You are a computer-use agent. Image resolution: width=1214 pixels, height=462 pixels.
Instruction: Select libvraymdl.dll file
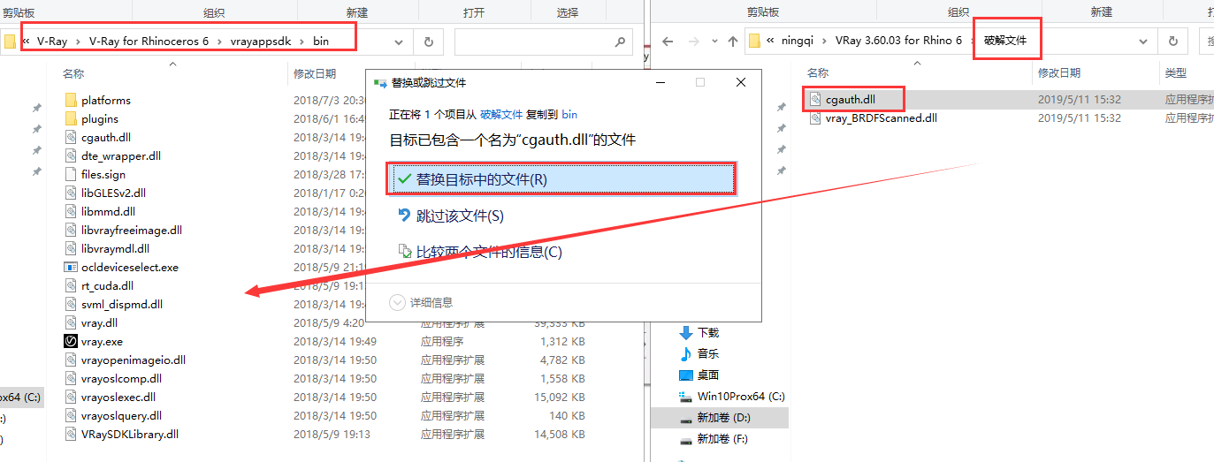[x=115, y=248]
